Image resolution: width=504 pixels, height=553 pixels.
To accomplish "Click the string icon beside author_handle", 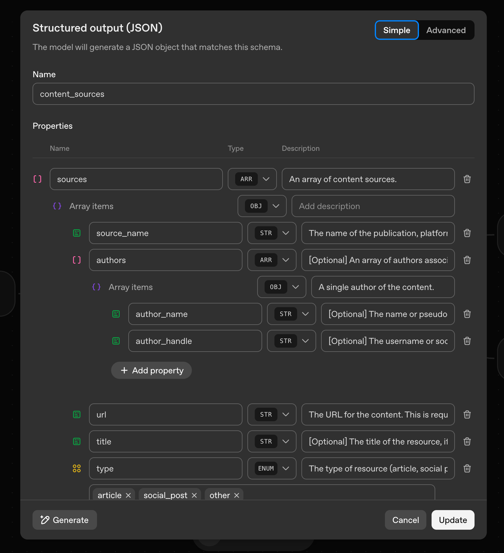I will 116,341.
